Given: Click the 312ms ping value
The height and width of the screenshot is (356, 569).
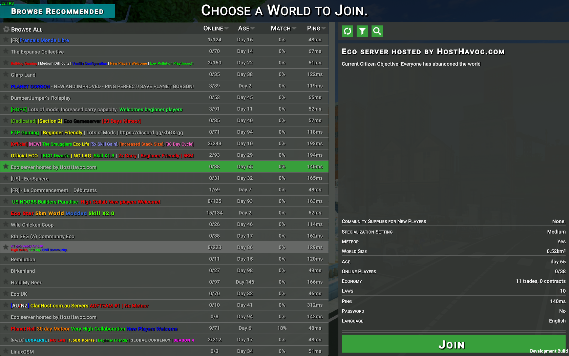Looking at the screenshot, I should [315, 305].
